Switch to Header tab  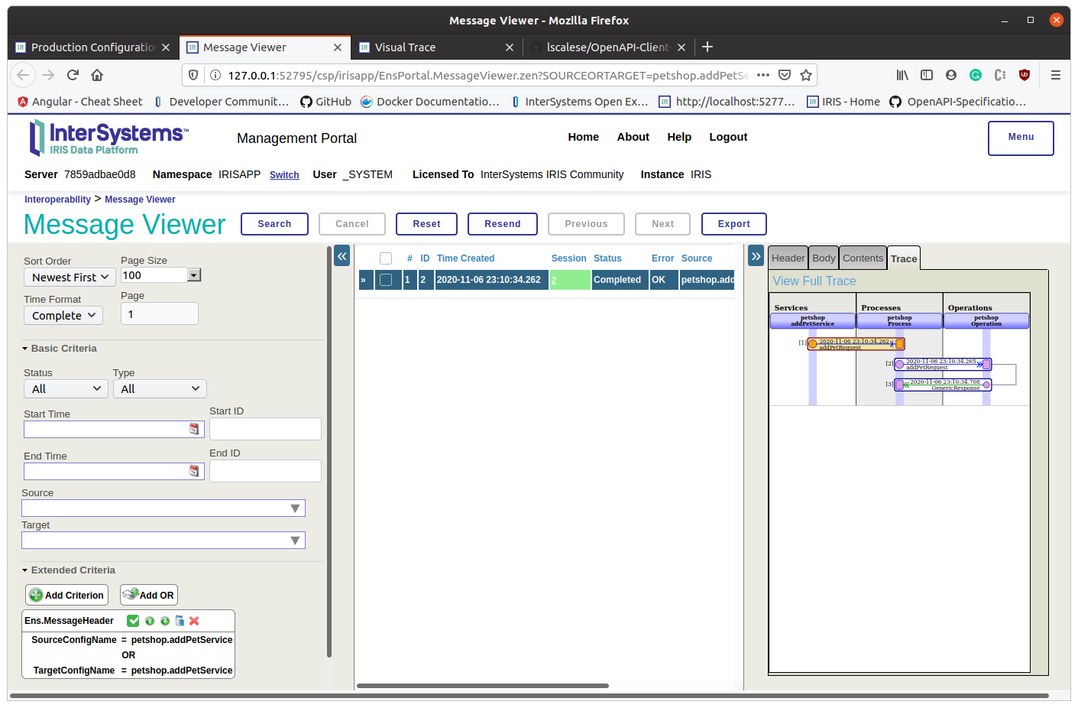pos(788,258)
